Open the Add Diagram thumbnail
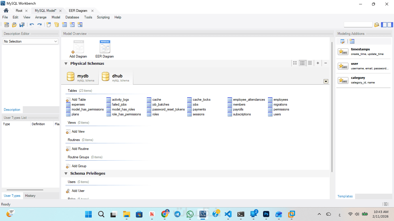The width and height of the screenshot is (394, 221). point(78,49)
